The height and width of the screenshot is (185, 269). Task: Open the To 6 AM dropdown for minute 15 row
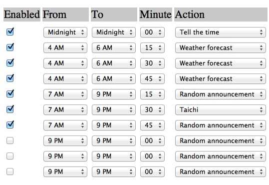[x=114, y=48]
